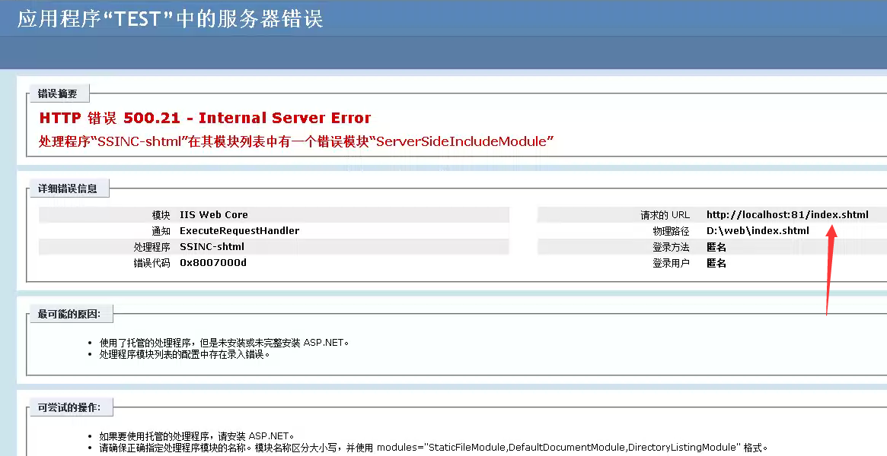Click the 匿名 value beside 登录方法

(x=716, y=247)
